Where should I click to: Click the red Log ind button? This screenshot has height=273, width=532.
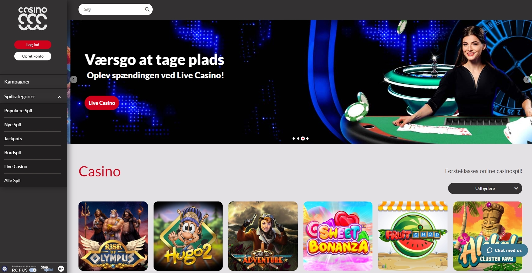tap(33, 45)
